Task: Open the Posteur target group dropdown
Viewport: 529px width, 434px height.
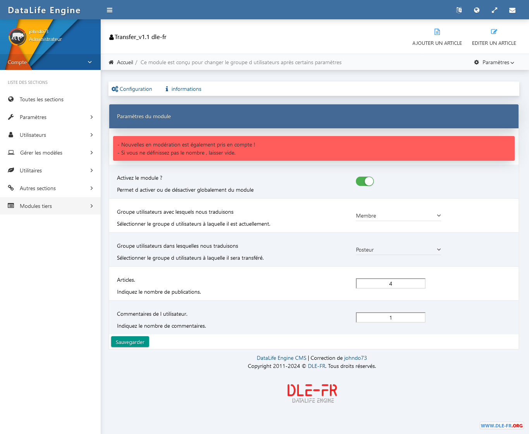Action: coord(398,250)
